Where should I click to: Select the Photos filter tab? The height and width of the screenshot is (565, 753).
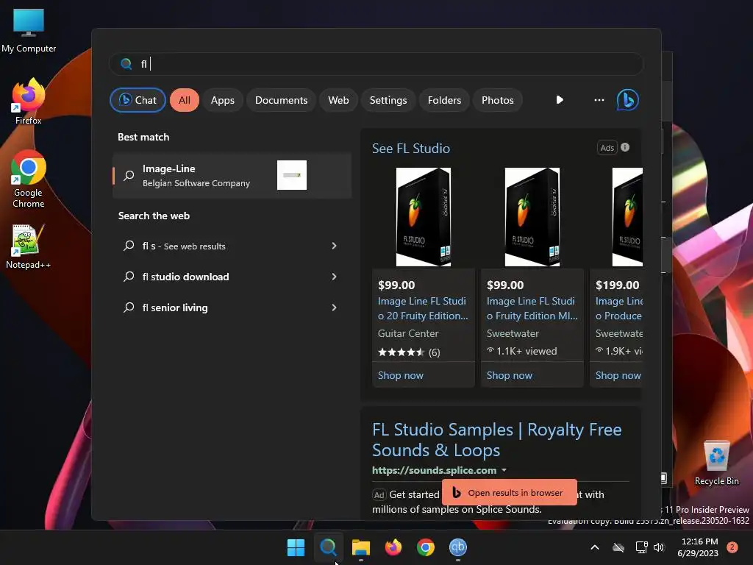tap(498, 100)
